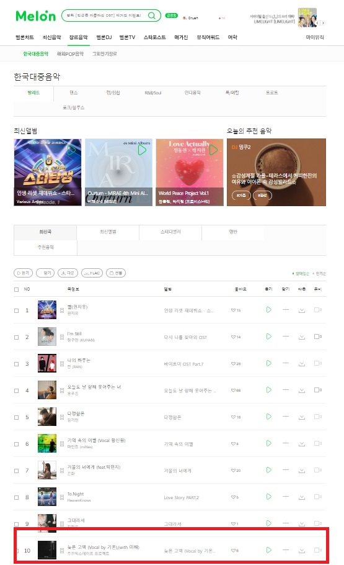Screen dimensions: 344x565
Task: Check the checkbox for song 1
Action: 16,310
